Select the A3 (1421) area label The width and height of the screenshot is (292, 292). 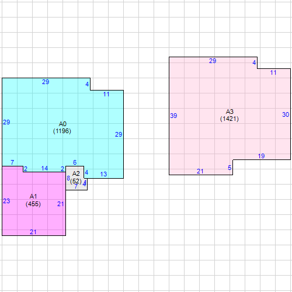(x=230, y=115)
